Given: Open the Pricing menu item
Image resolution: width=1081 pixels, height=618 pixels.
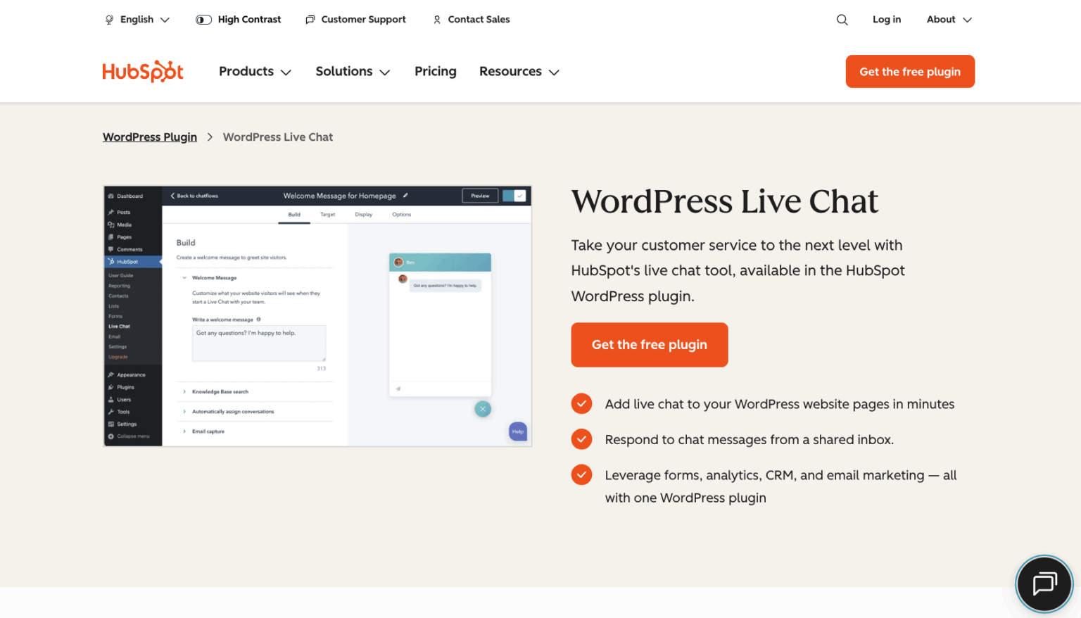Looking at the screenshot, I should 435,71.
